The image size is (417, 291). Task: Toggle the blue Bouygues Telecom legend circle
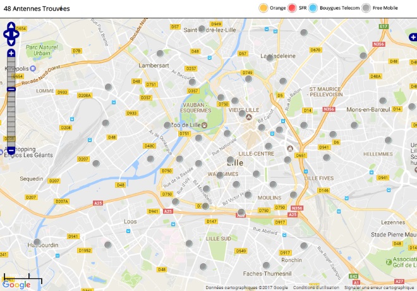pos(313,8)
